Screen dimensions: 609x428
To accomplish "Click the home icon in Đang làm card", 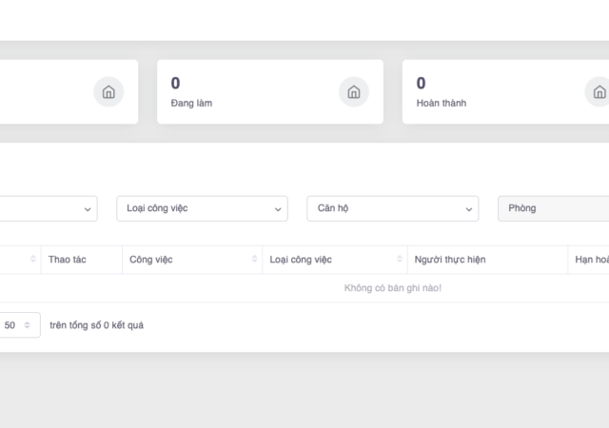I will (x=353, y=92).
